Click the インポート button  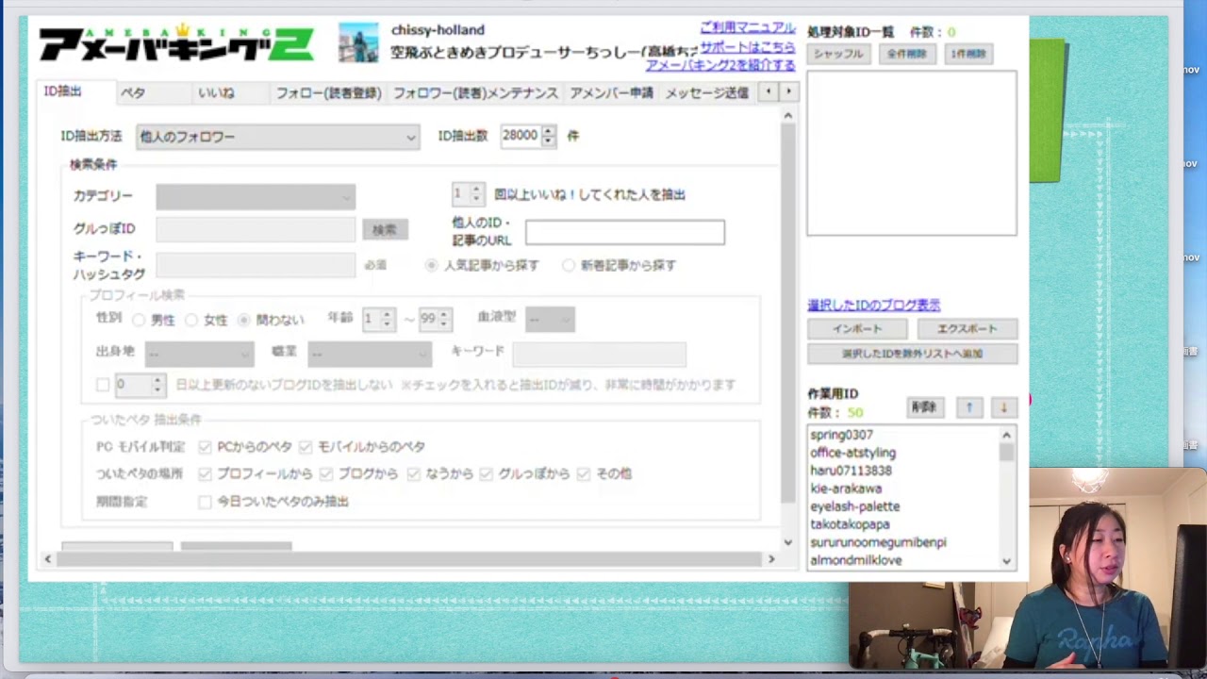pyautogui.click(x=857, y=329)
